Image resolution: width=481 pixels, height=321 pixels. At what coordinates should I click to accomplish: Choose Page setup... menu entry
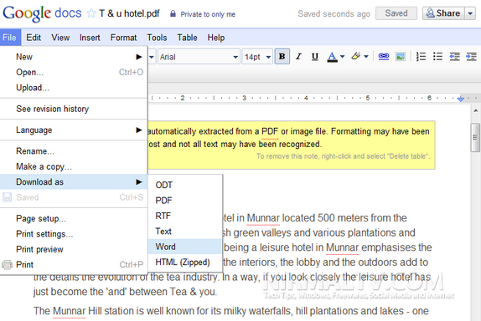74,218
